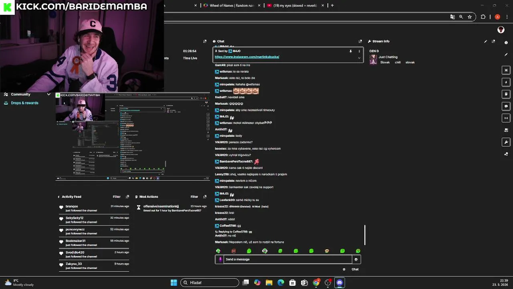Unpin the pinned chat message
This screenshot has height=289, width=513.
(x=351, y=51)
